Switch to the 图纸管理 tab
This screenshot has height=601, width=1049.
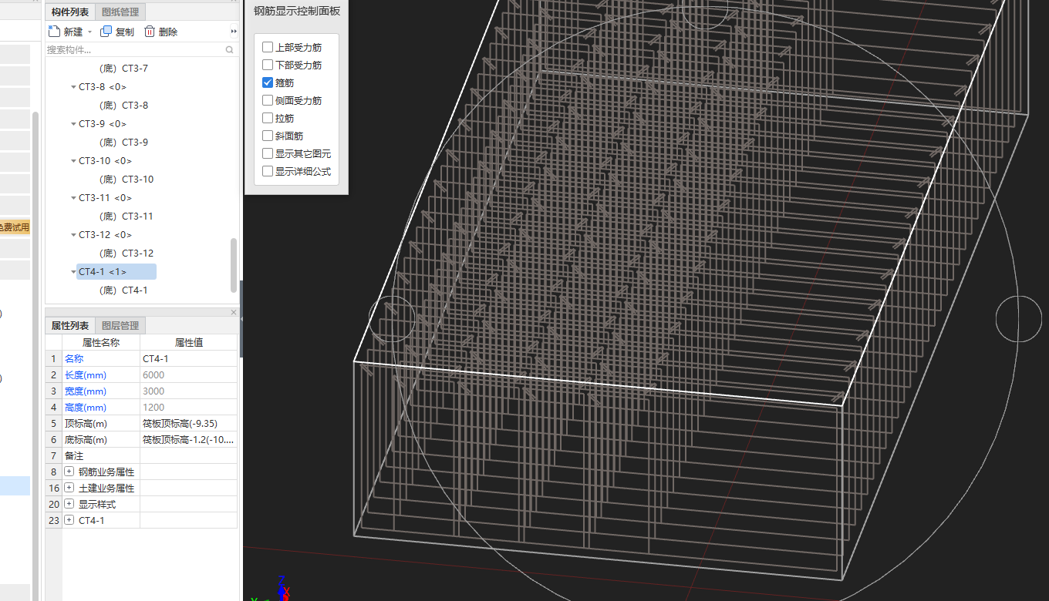pos(120,12)
